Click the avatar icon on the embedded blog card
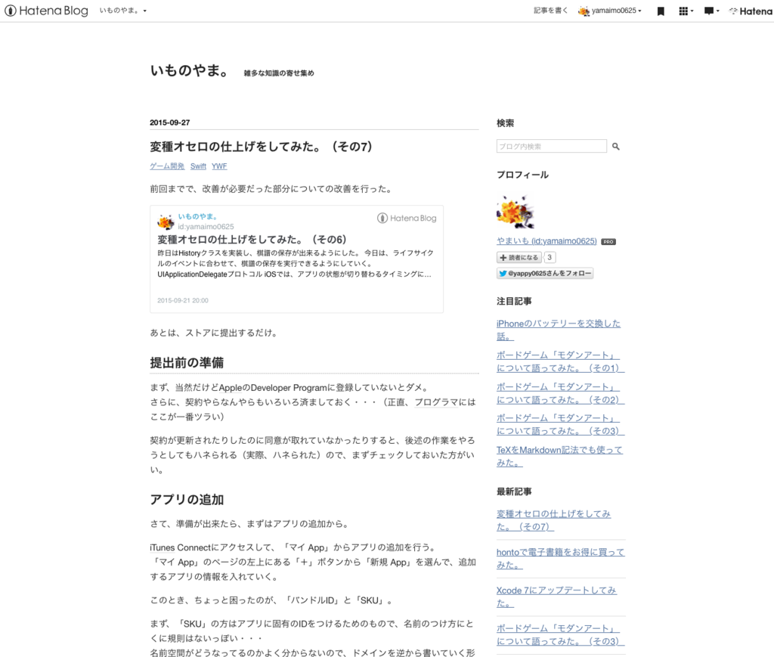The width and height of the screenshot is (774, 657). [166, 222]
